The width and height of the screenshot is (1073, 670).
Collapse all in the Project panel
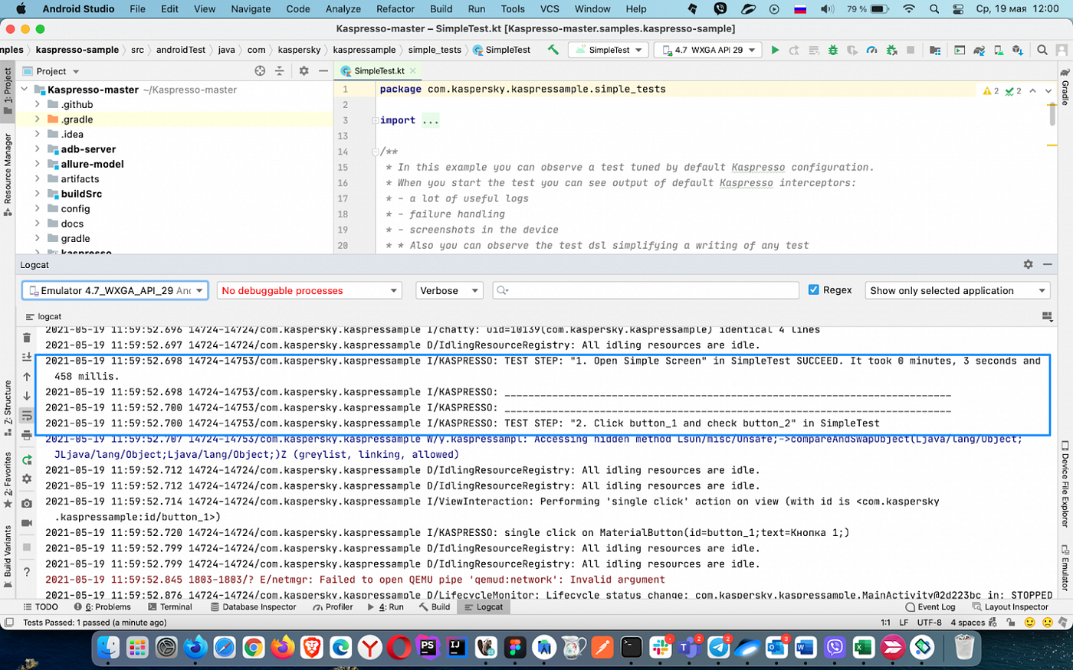coord(279,70)
